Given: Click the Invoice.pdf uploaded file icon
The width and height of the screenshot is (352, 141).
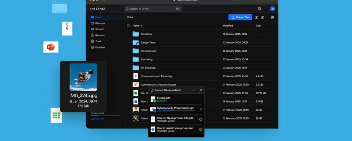Looking at the screenshot, I should [153, 99].
